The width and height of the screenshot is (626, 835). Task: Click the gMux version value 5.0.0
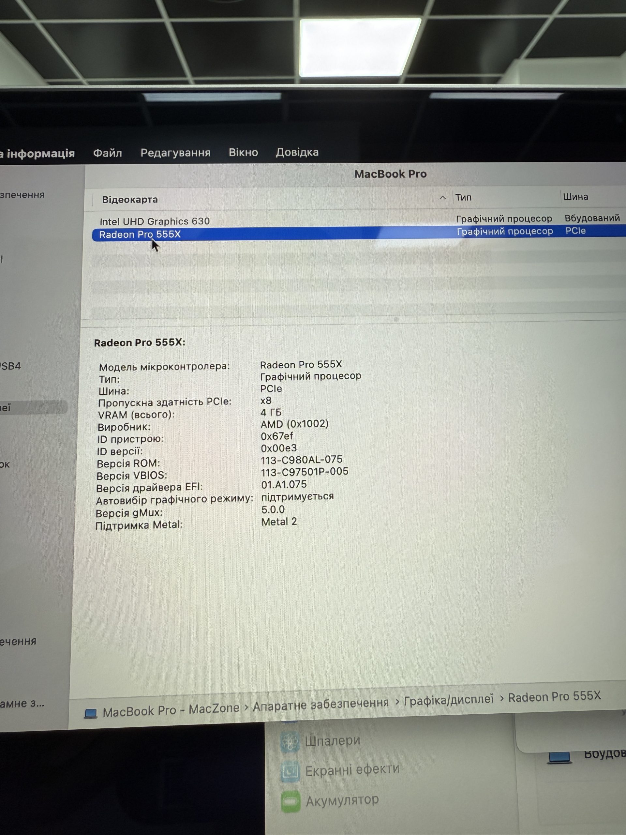[x=273, y=509]
